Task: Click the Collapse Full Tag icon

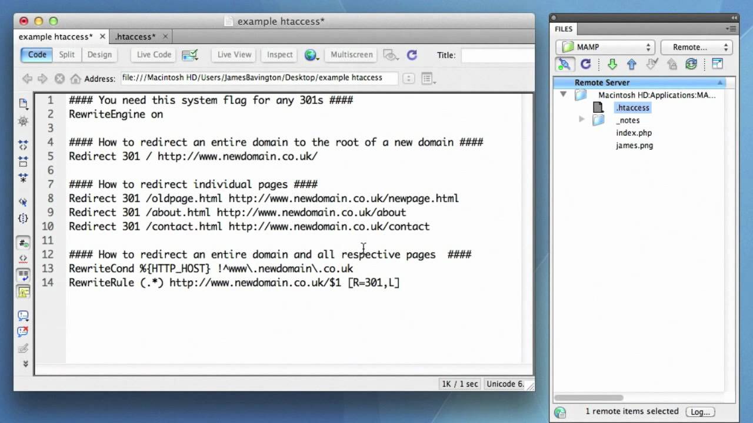Action: [x=23, y=145]
